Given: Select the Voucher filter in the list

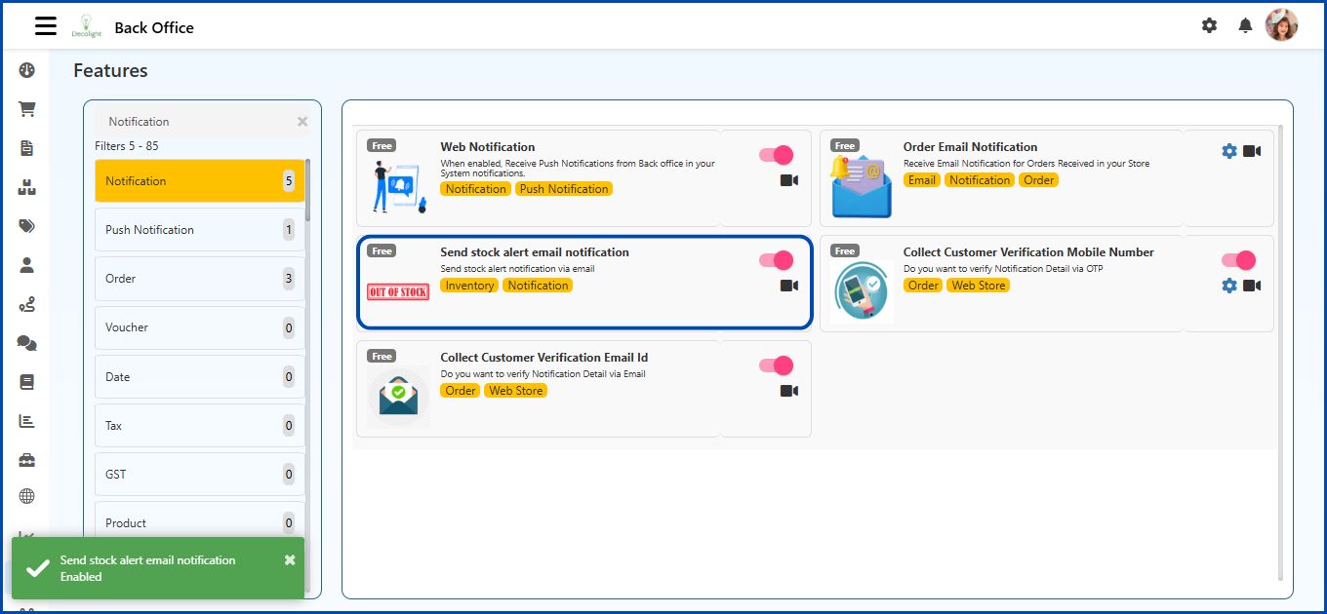Looking at the screenshot, I should click(199, 326).
